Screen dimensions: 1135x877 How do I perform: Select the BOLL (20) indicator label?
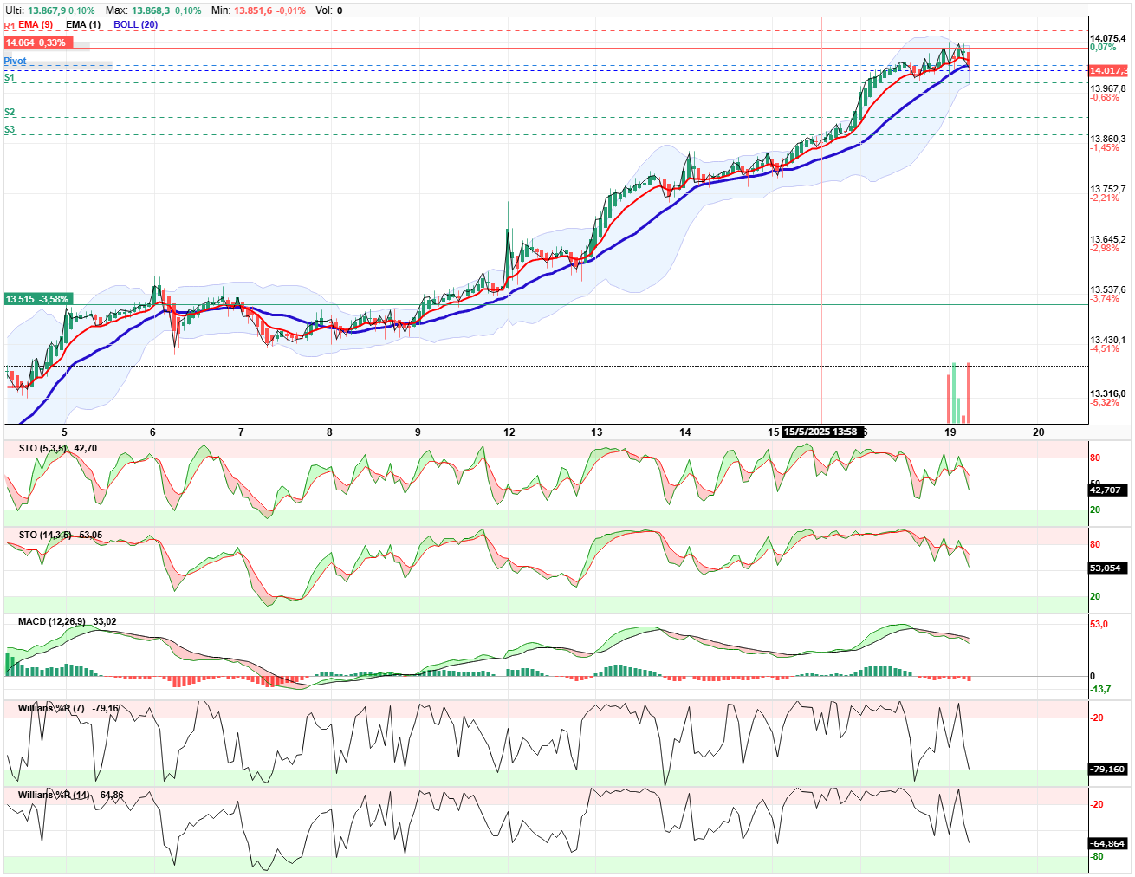click(135, 24)
